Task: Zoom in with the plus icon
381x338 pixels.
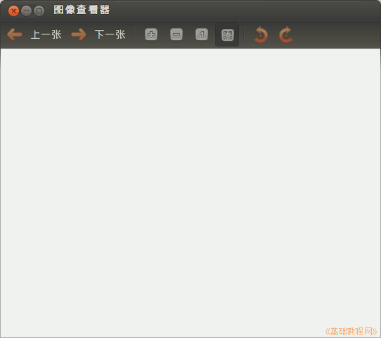Action: tap(151, 35)
